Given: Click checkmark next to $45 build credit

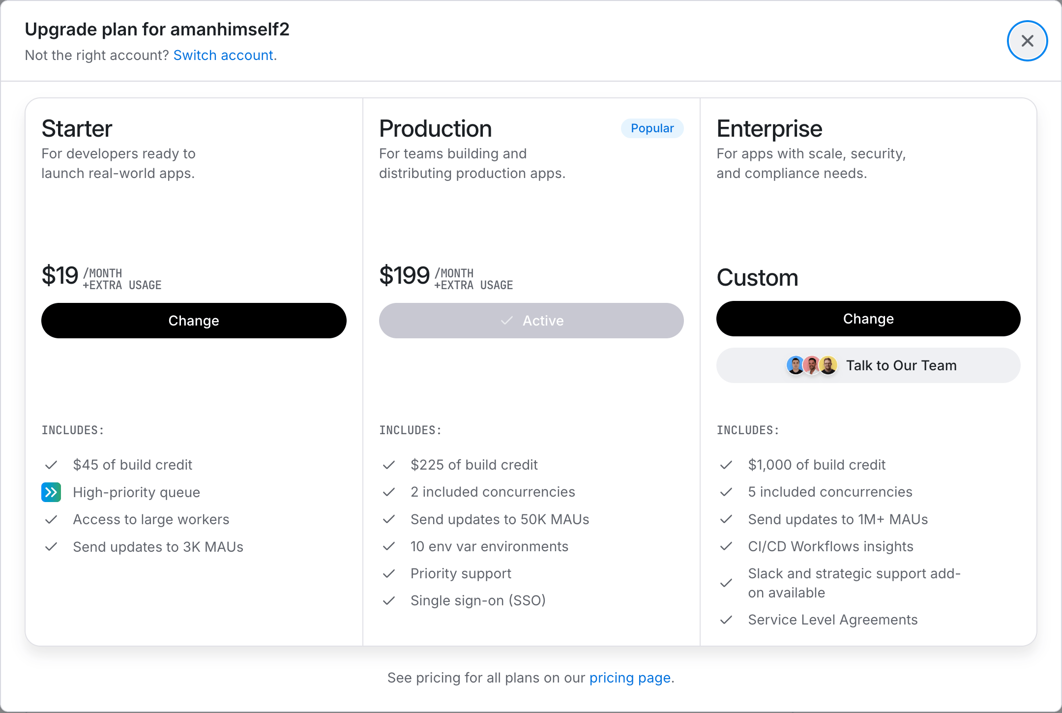Looking at the screenshot, I should (x=51, y=465).
